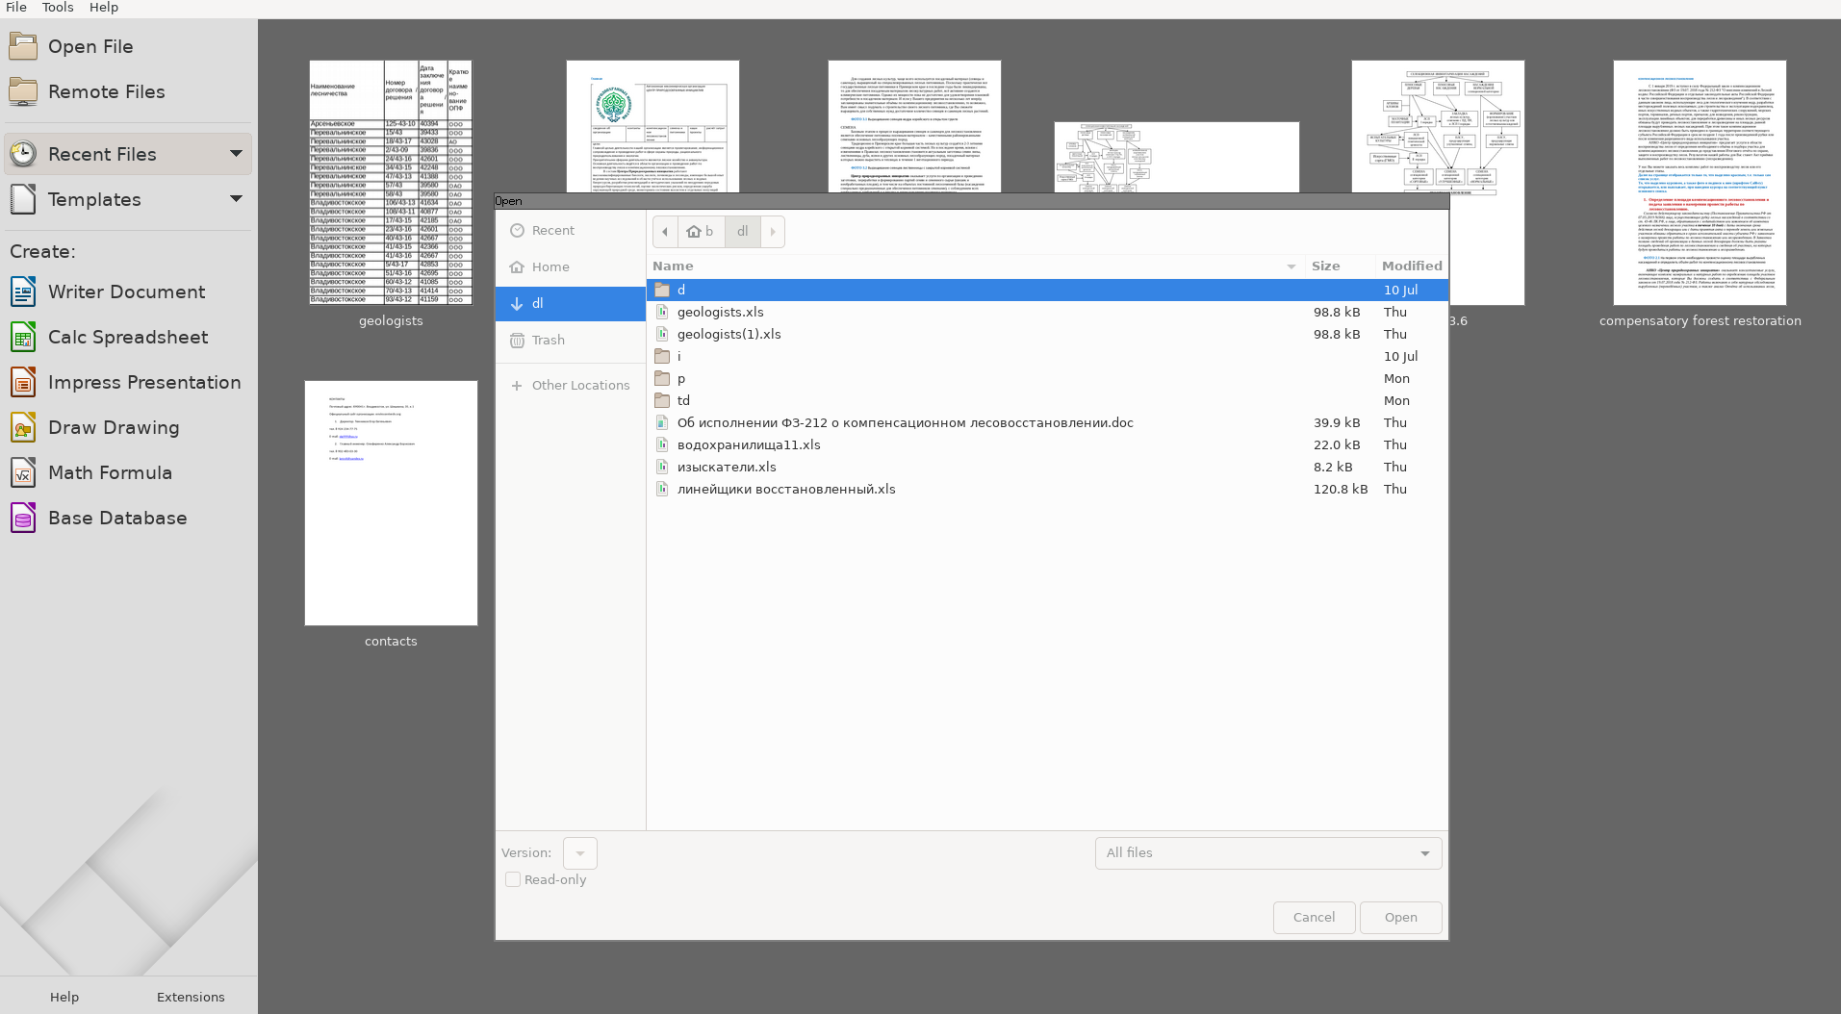
Task: Toggle the Read-only checkbox
Action: (513, 879)
